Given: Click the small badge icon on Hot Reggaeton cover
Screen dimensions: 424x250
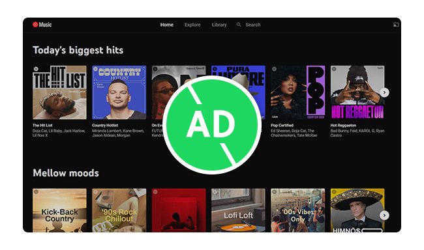Looking at the screenshot, I should pos(334,69).
